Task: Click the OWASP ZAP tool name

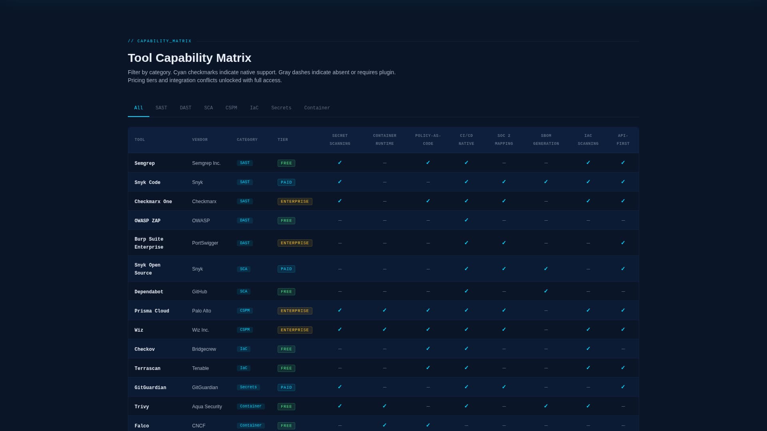Action: click(147, 221)
